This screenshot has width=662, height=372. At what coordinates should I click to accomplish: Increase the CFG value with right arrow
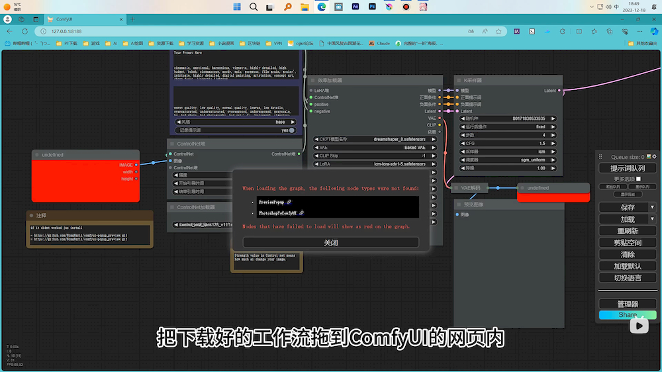pyautogui.click(x=553, y=143)
